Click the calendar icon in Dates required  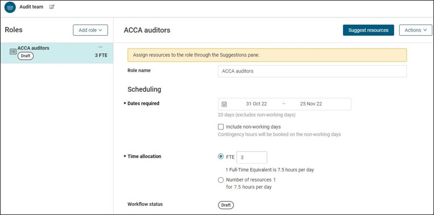point(224,104)
